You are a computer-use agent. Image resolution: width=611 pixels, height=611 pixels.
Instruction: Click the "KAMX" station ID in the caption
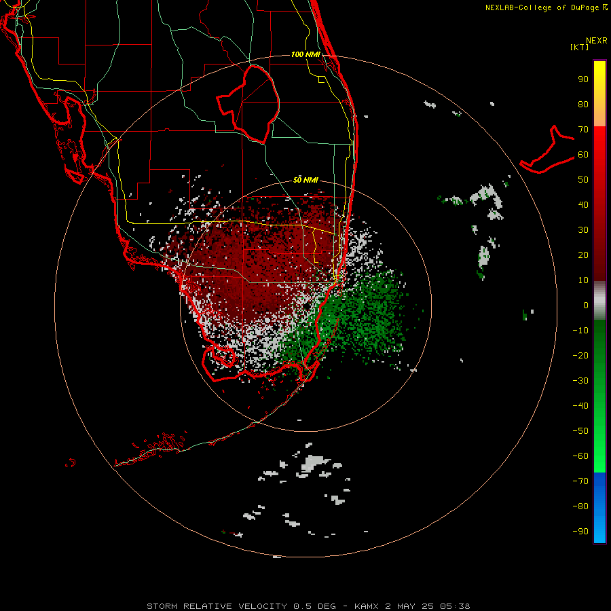[x=367, y=606]
